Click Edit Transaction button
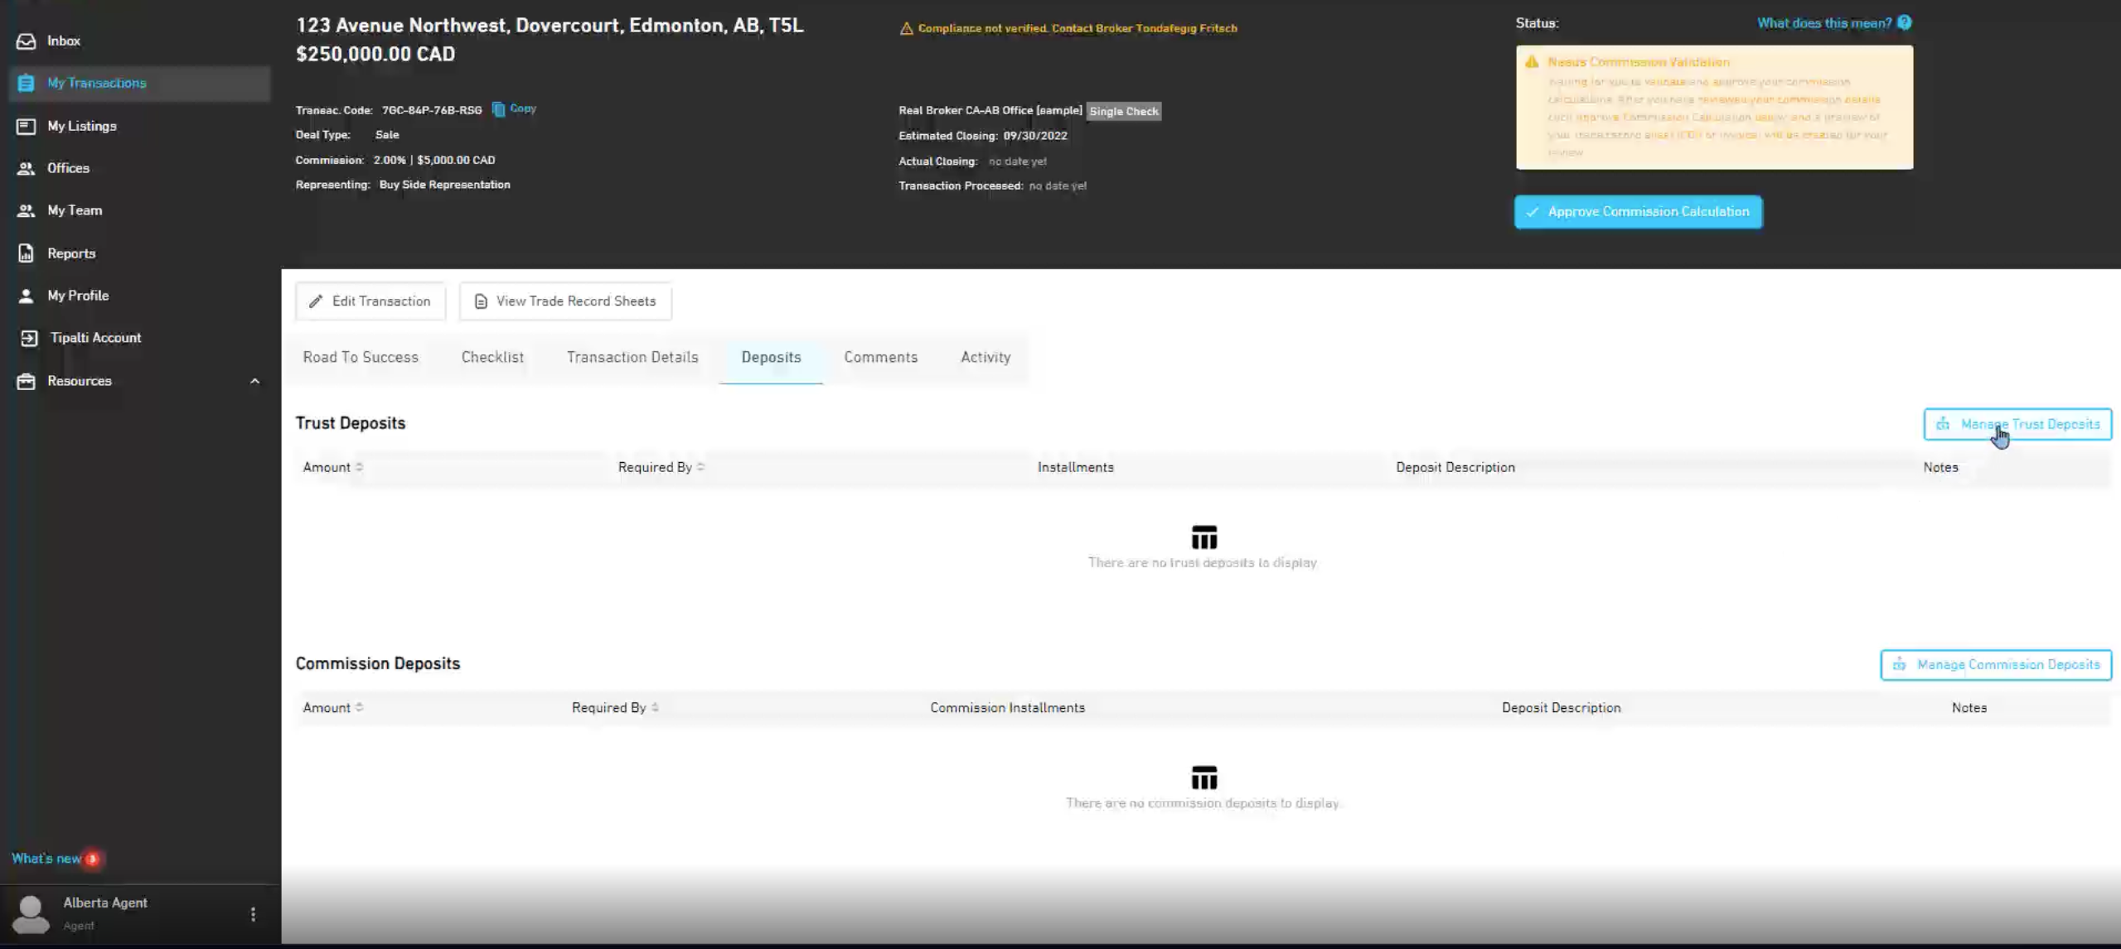 click(370, 301)
